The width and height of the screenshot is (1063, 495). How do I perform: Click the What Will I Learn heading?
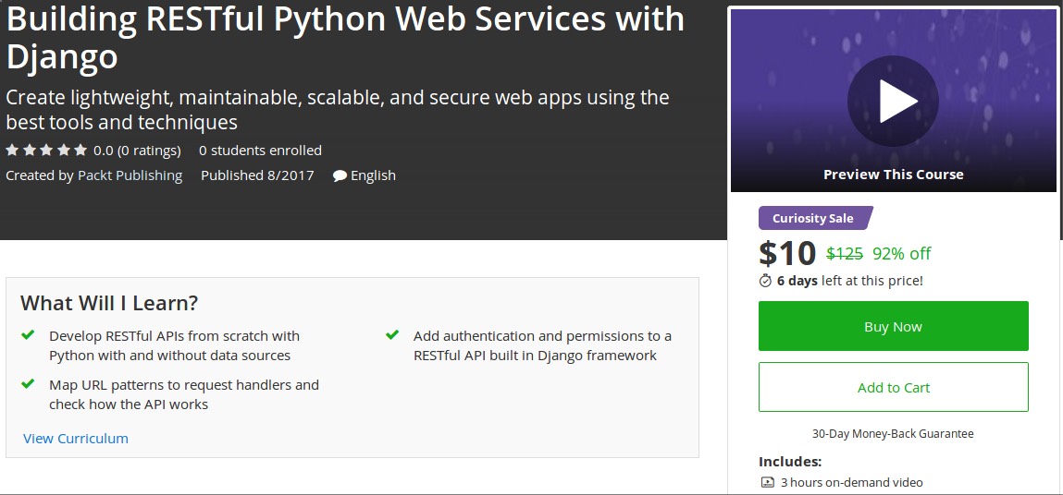click(109, 303)
